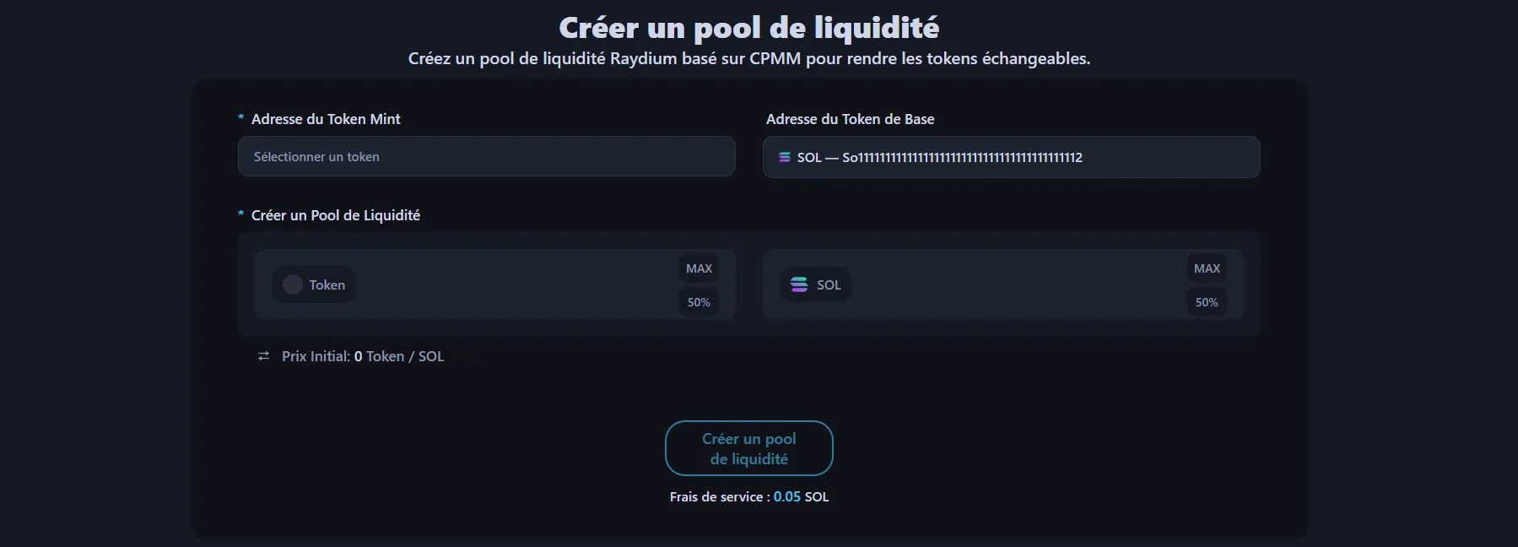Click the 'Token' label in the token chip
Screen dimensions: 1518x547
tap(327, 285)
